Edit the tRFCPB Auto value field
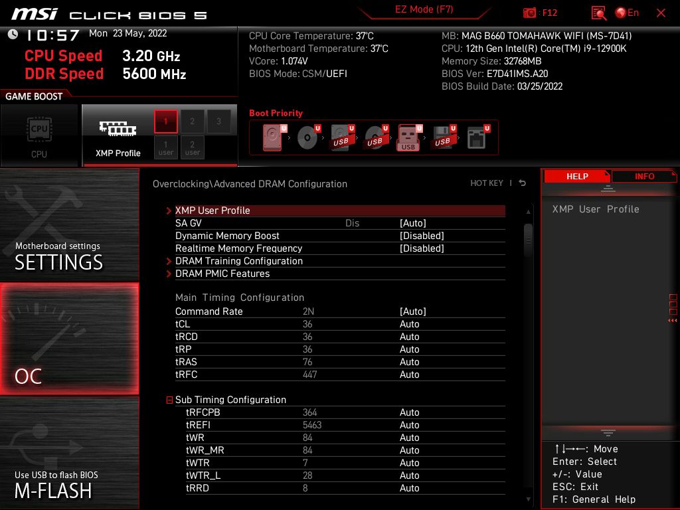This screenshot has height=510, width=680. point(409,412)
